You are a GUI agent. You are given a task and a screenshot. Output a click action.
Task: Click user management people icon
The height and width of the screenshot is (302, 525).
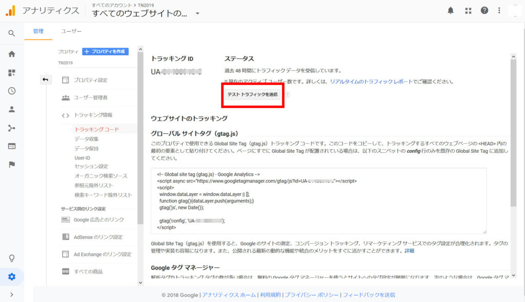(66, 97)
